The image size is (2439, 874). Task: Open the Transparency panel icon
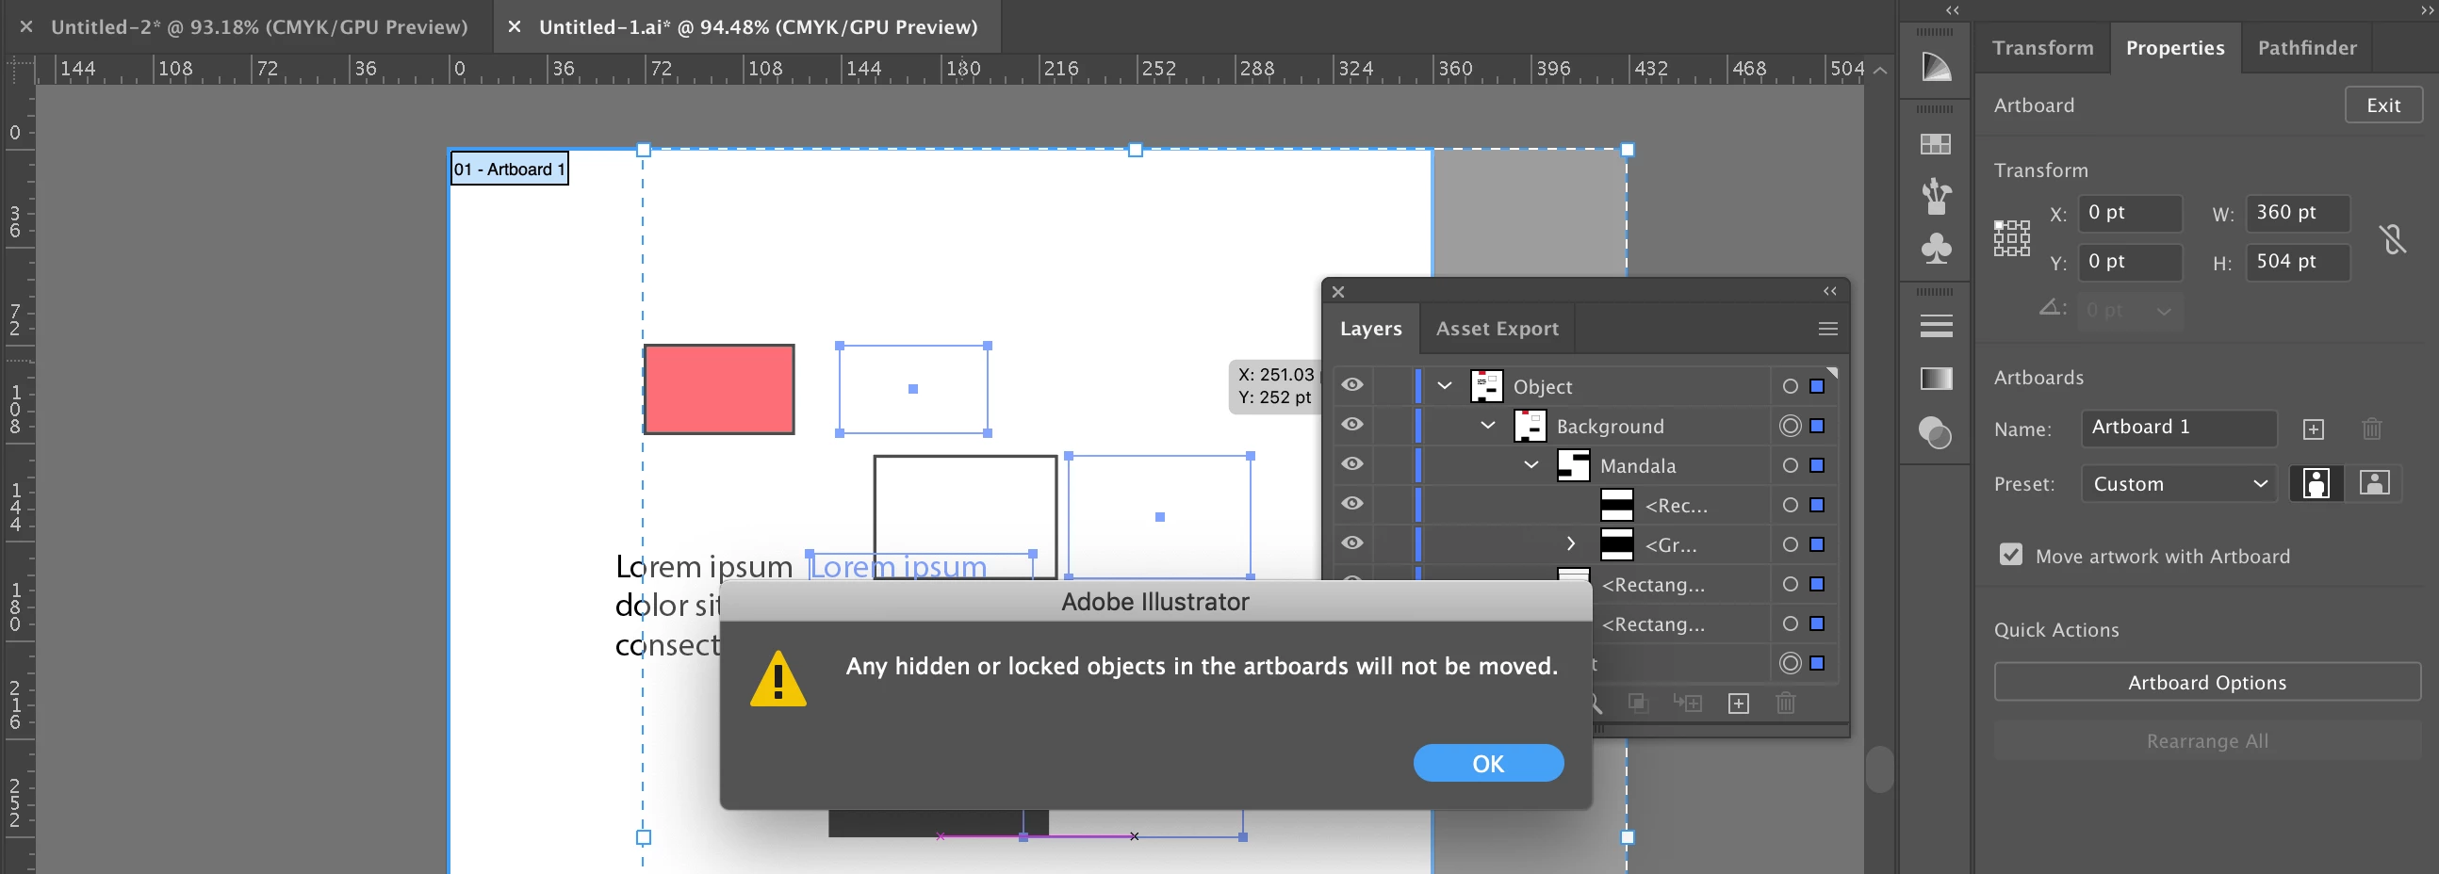click(x=1937, y=432)
